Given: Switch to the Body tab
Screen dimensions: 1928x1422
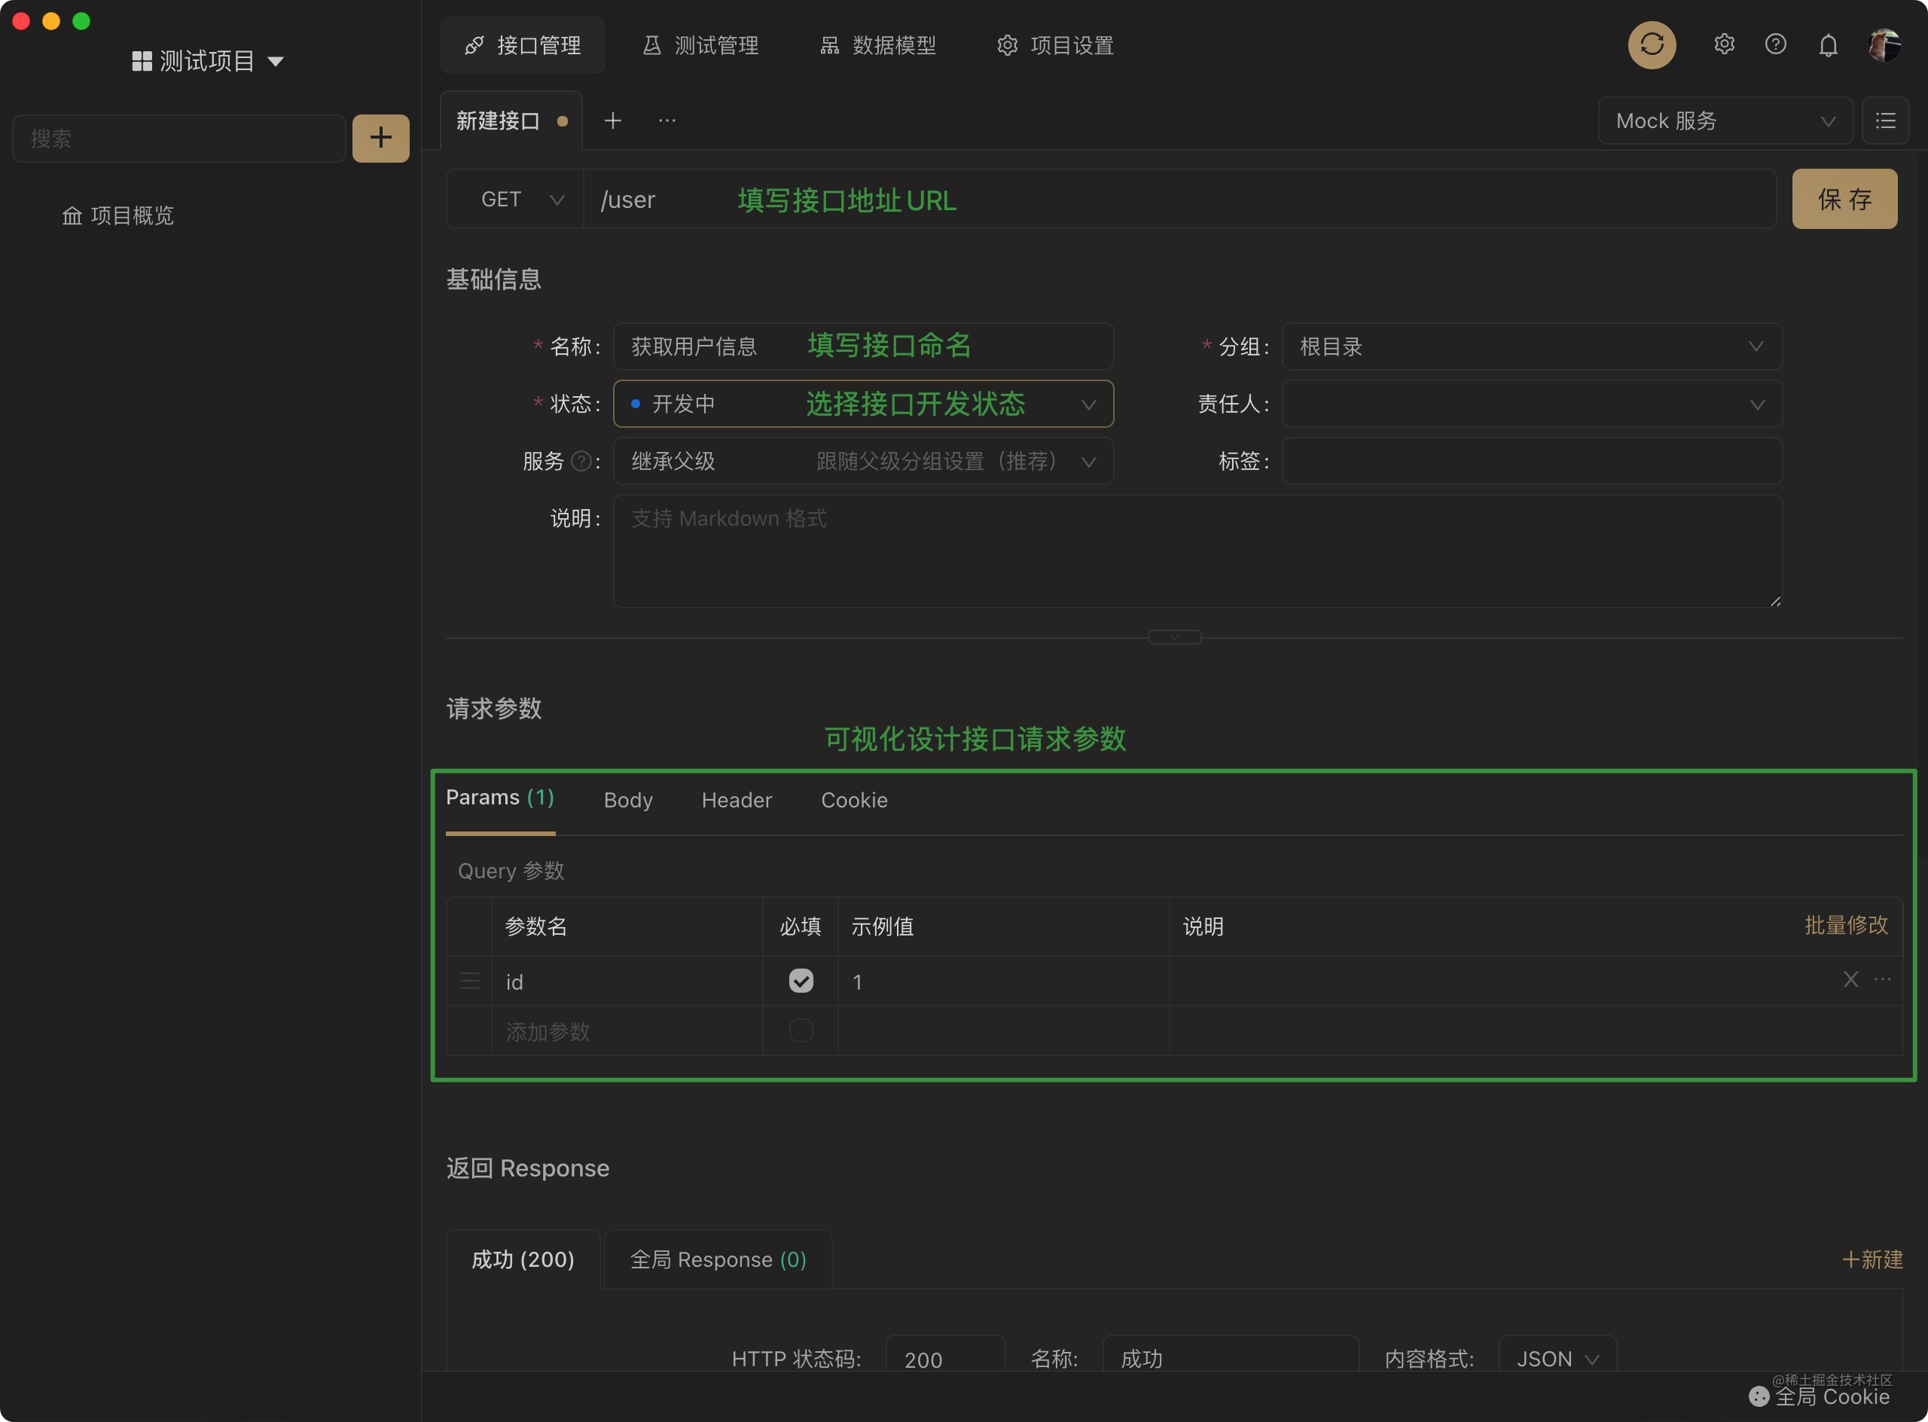Looking at the screenshot, I should pyautogui.click(x=627, y=800).
